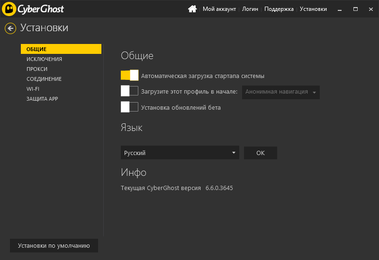
Task: Open Мой аккаунт in top menu
Action: (219, 9)
